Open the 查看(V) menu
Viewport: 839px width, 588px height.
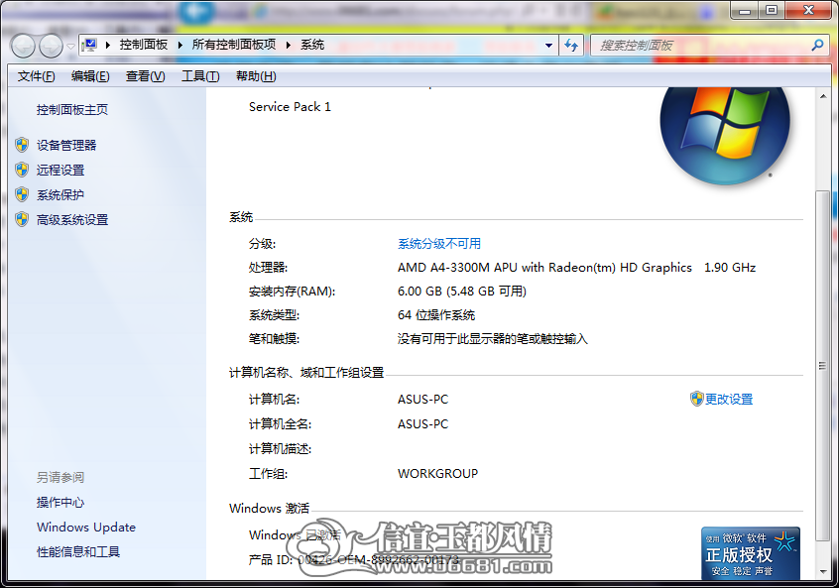pyautogui.click(x=145, y=76)
